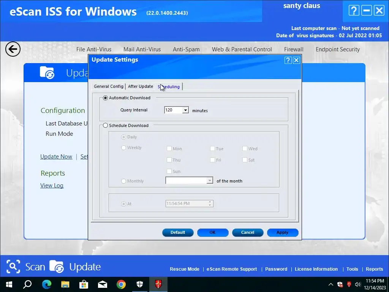
Task: Switch to the General Config tab
Action: pyautogui.click(x=108, y=86)
